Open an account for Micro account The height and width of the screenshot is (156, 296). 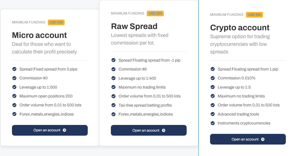[x=50, y=130]
